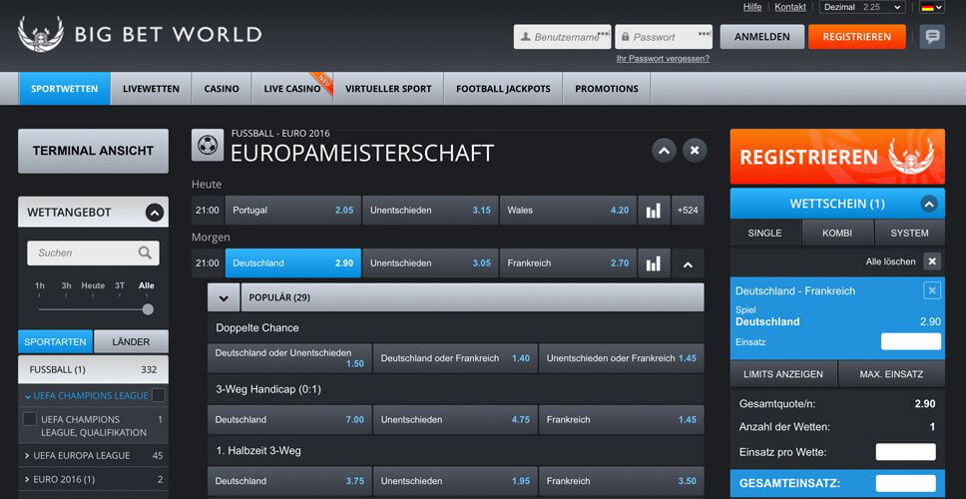The height and width of the screenshot is (499, 966).
Task: Show the +524 additional markets for Portugal
Action: 688,210
